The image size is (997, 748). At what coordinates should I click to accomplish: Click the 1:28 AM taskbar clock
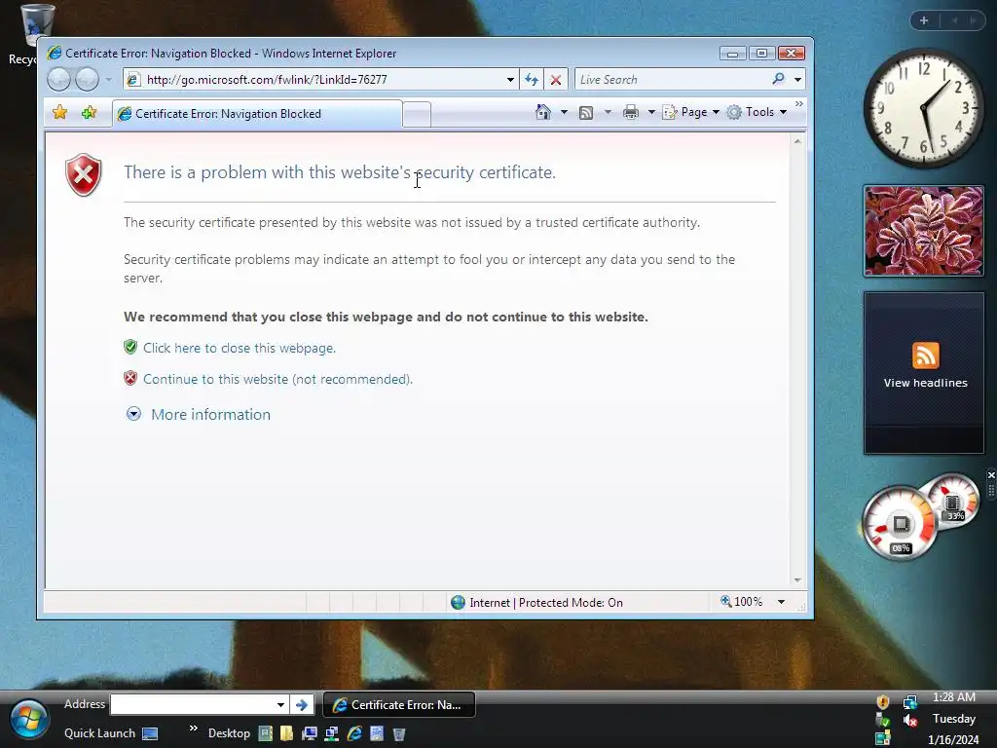[954, 697]
